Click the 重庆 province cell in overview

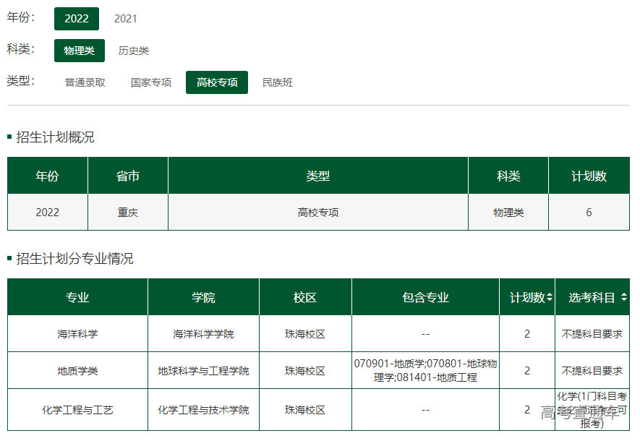point(128,213)
